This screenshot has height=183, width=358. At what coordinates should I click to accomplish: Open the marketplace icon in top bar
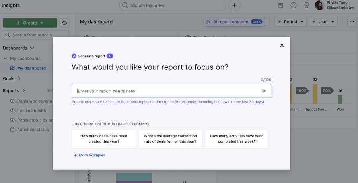(280, 5)
